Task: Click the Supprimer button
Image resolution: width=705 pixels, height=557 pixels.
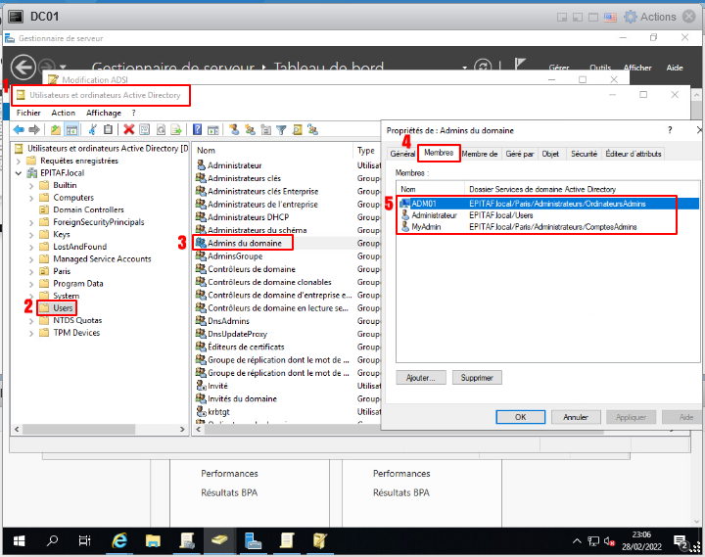Action: tap(477, 378)
